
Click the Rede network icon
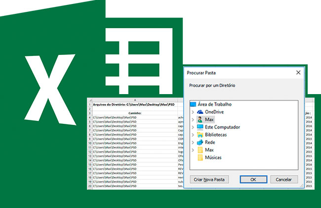pyautogui.click(x=200, y=142)
